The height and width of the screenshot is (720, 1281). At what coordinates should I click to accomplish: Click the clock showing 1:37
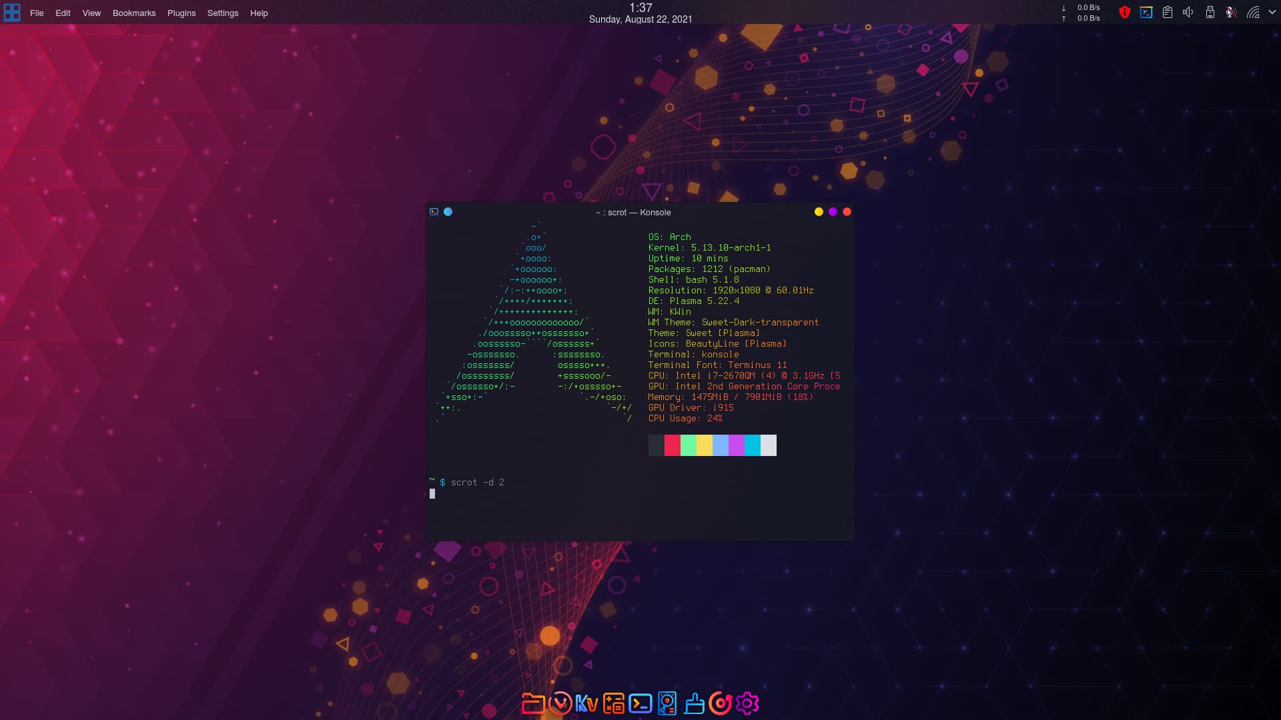point(640,7)
